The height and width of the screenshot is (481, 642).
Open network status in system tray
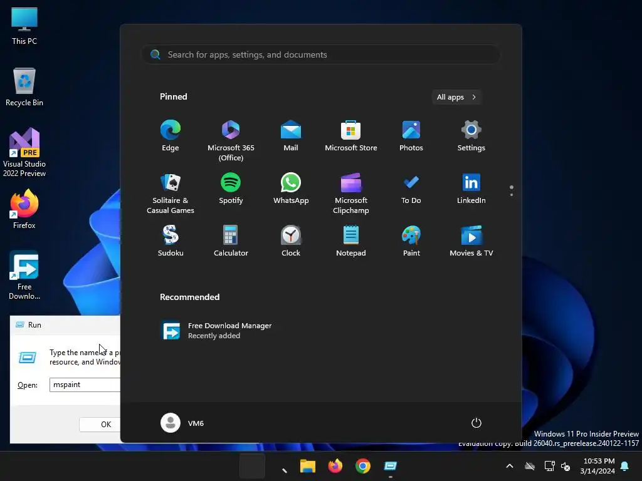(549, 466)
